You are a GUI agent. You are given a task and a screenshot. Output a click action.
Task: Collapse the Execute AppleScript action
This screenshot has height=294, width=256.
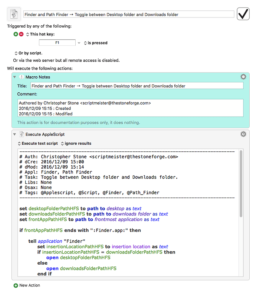[14, 134]
